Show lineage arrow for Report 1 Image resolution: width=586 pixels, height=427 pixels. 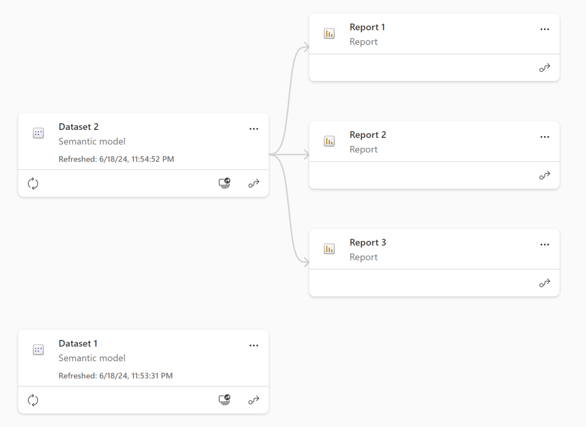(x=544, y=68)
